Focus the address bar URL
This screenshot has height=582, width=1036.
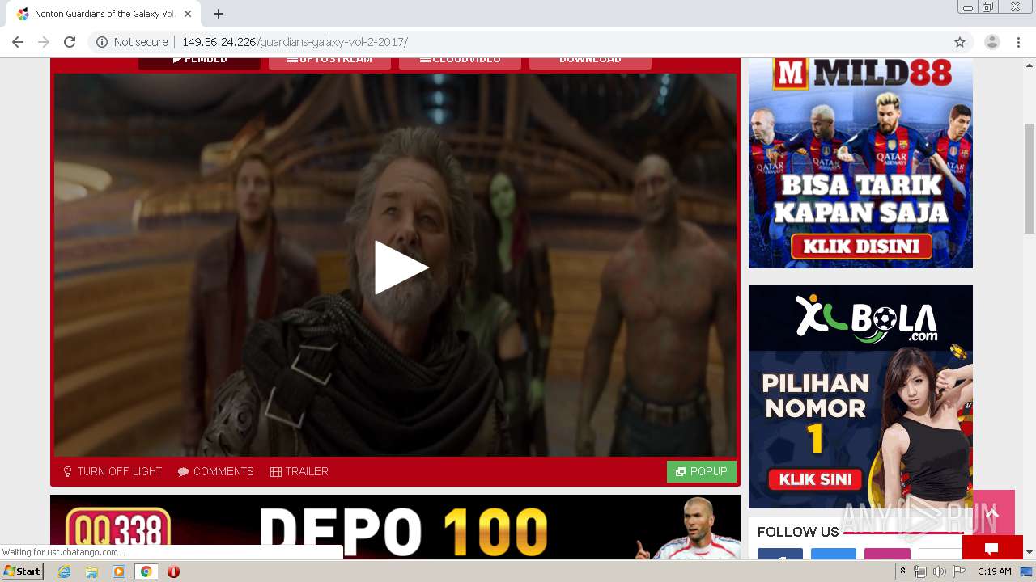pos(295,42)
